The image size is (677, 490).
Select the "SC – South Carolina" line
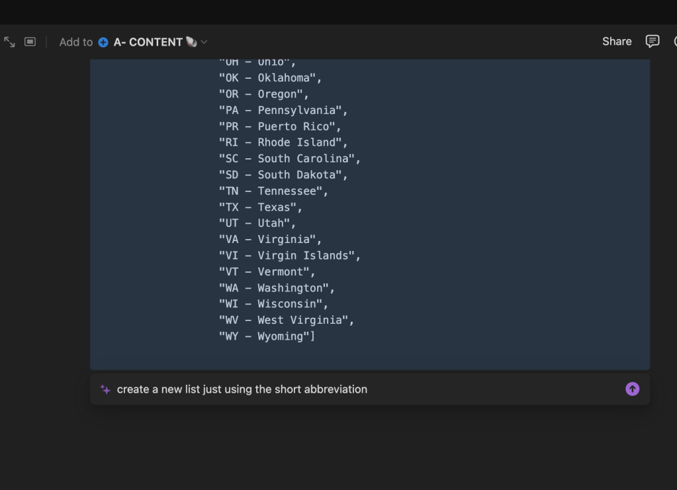click(x=290, y=158)
